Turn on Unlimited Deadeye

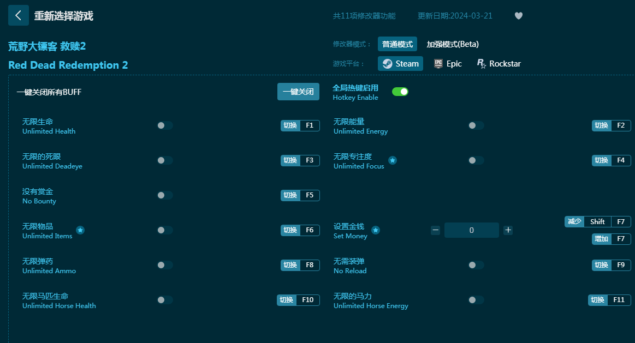coord(165,160)
